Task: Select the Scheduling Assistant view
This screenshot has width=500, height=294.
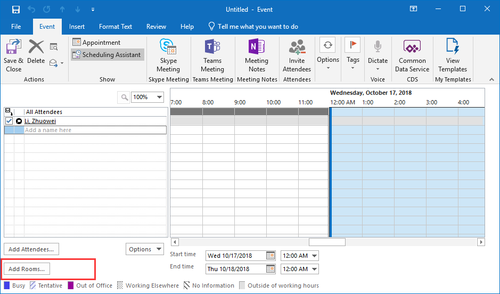Action: click(107, 54)
